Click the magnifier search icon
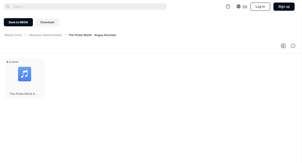Viewport: 302px width, 163px height. point(8,7)
